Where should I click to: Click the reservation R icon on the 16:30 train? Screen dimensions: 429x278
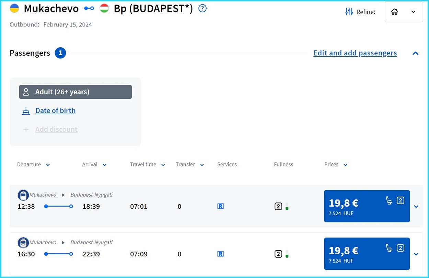click(221, 254)
